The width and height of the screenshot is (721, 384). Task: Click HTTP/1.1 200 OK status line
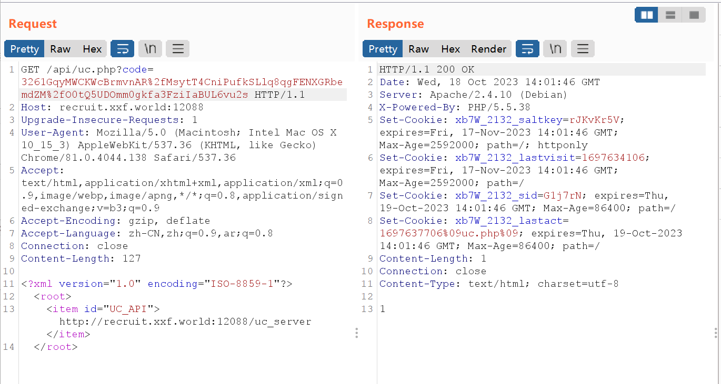point(427,69)
